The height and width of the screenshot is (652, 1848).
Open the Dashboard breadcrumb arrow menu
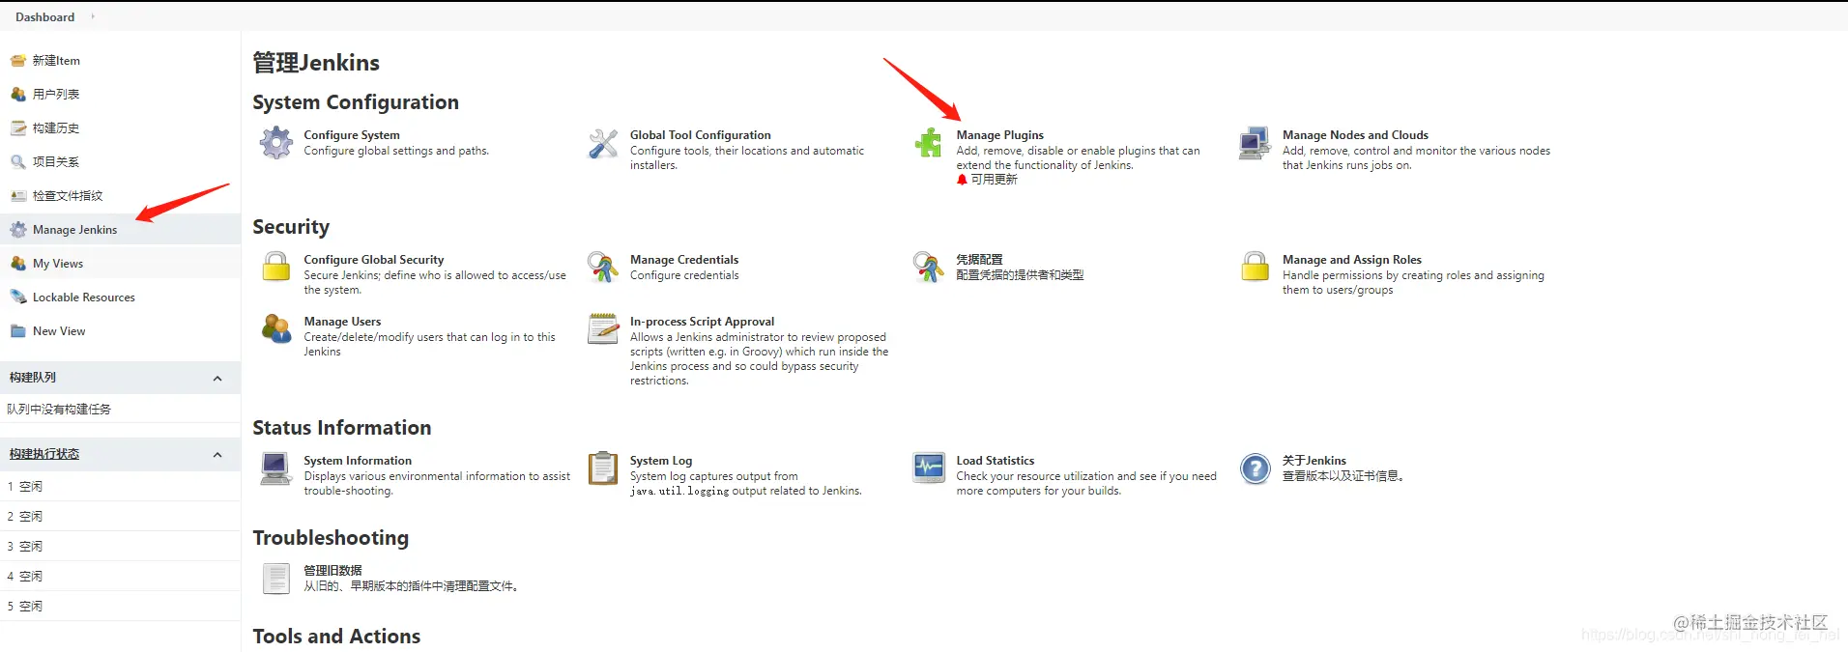coord(93,16)
